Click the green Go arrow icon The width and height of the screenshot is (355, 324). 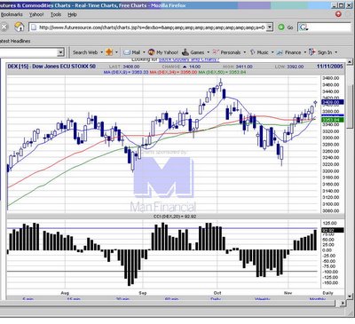(281, 28)
